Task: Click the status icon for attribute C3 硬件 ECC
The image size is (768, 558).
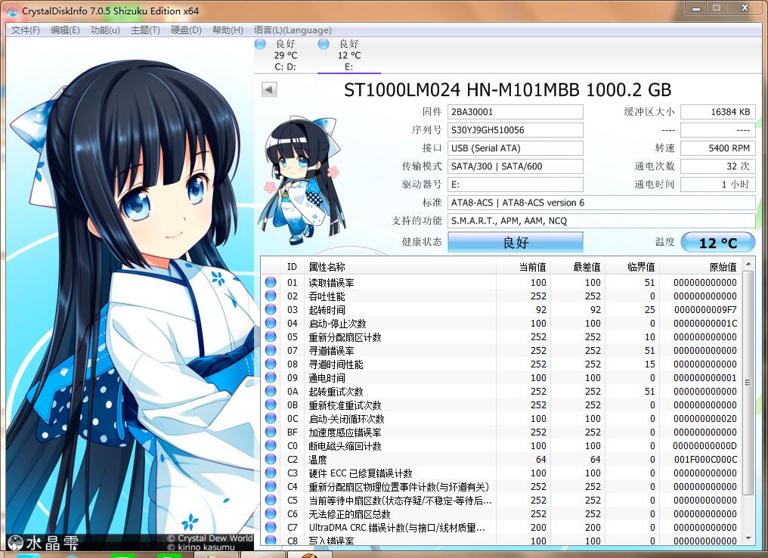Action: pos(271,473)
